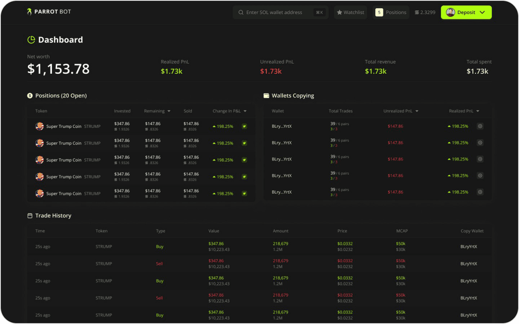Click the Parrot Bot logo
Screen dimensions: 519x324
[x=49, y=12]
